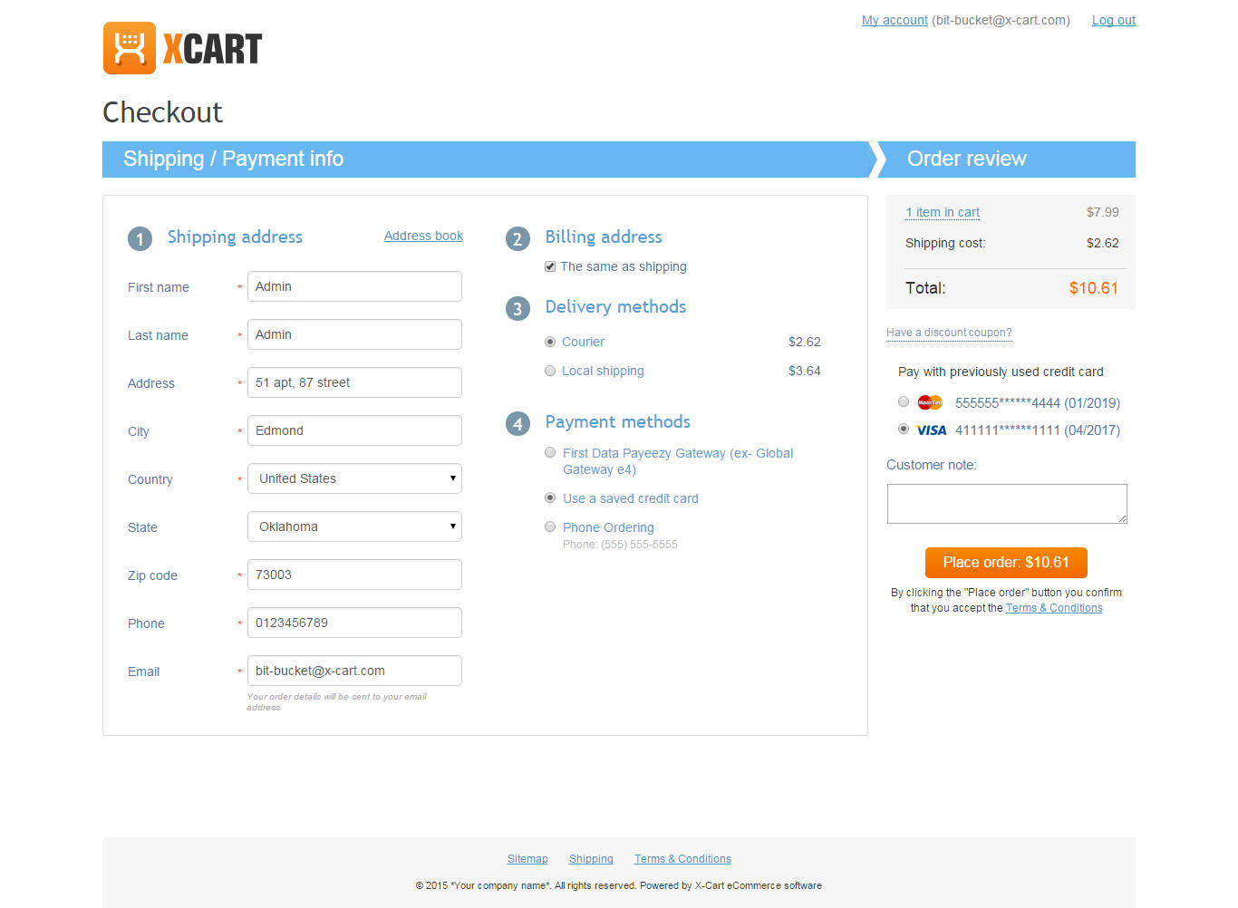Click the MasterCard card brand icon
1238x908 pixels.
click(930, 401)
